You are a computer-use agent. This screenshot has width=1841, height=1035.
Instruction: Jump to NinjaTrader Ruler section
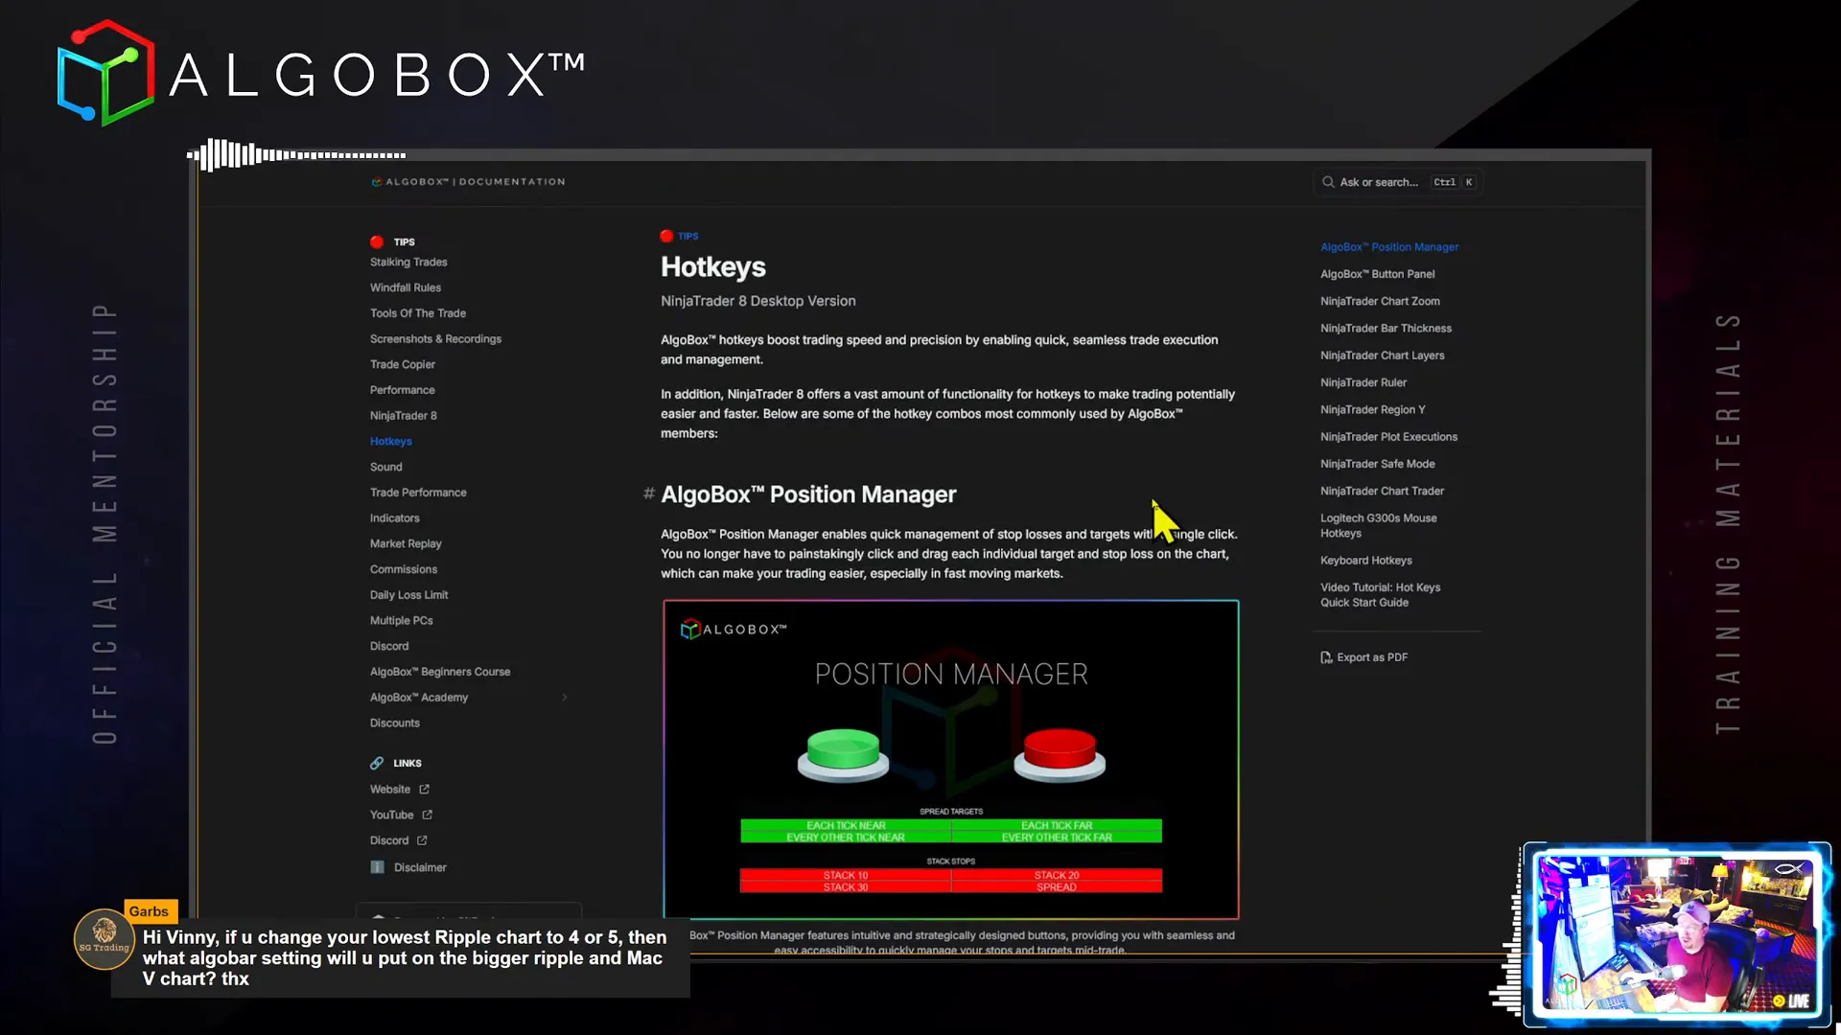pyautogui.click(x=1363, y=383)
